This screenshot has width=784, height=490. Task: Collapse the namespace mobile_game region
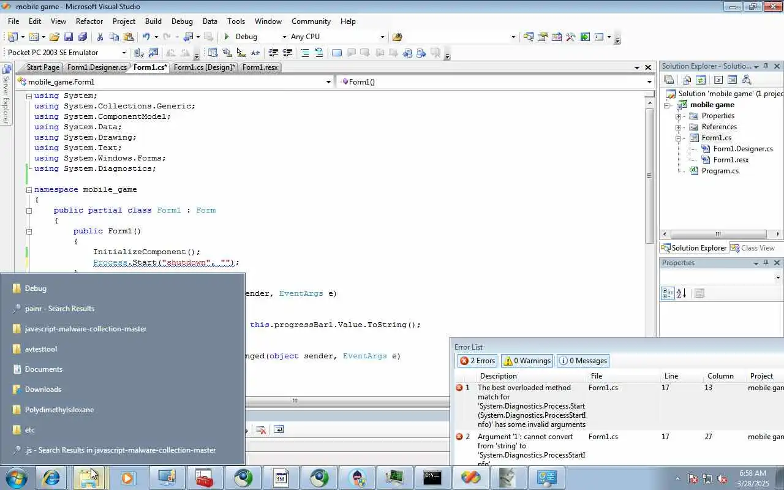tap(29, 190)
